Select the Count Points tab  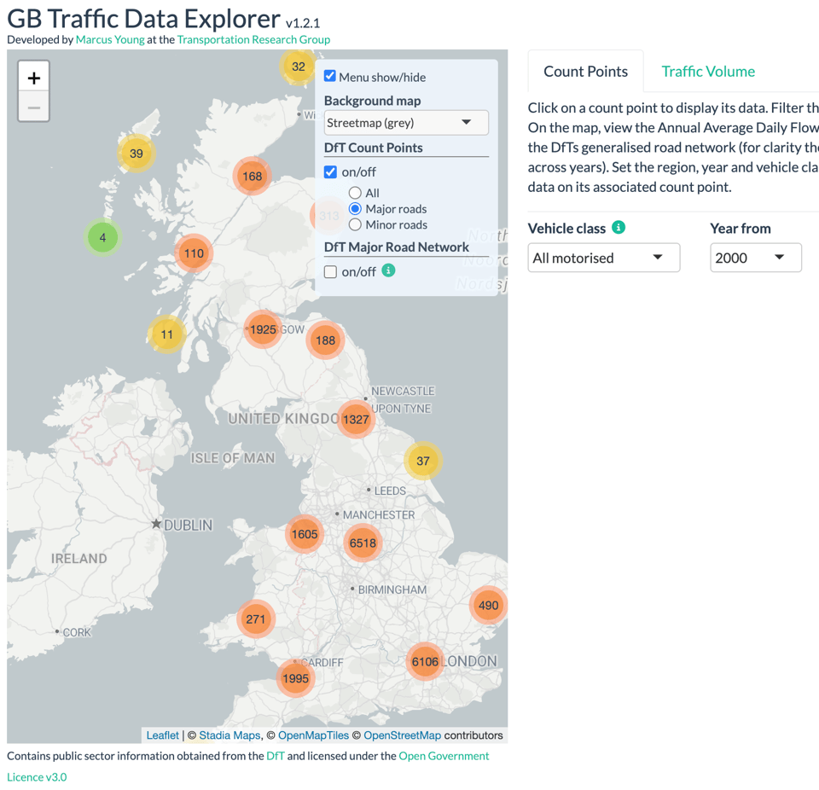point(585,72)
